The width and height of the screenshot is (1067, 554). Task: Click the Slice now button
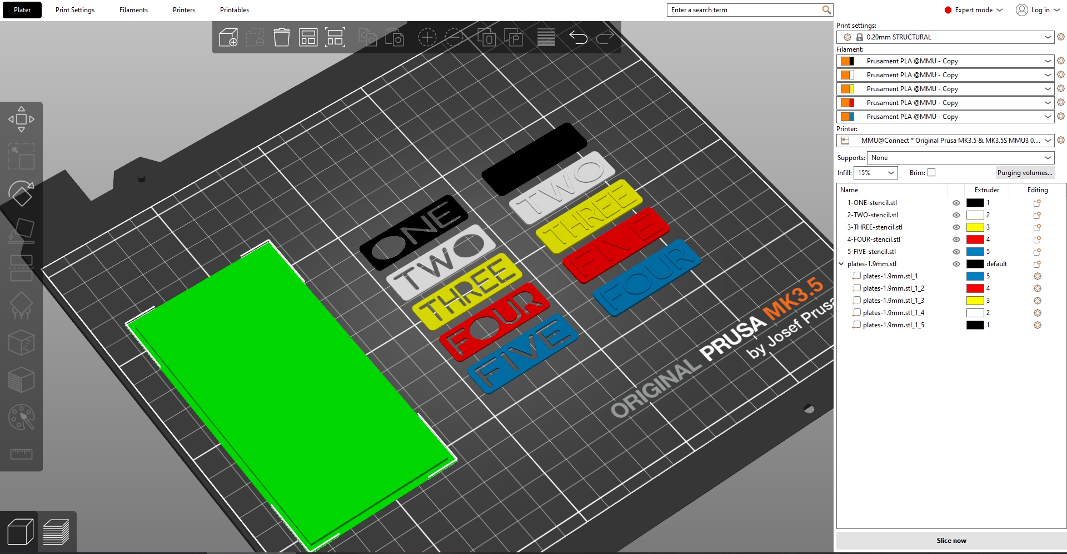click(951, 541)
